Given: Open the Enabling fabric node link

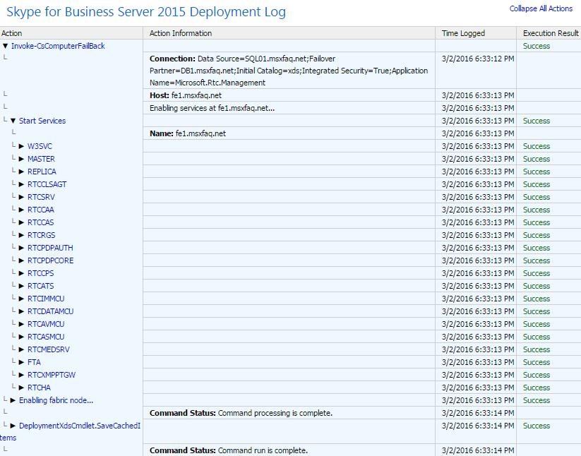Looking at the screenshot, I should coord(56,400).
